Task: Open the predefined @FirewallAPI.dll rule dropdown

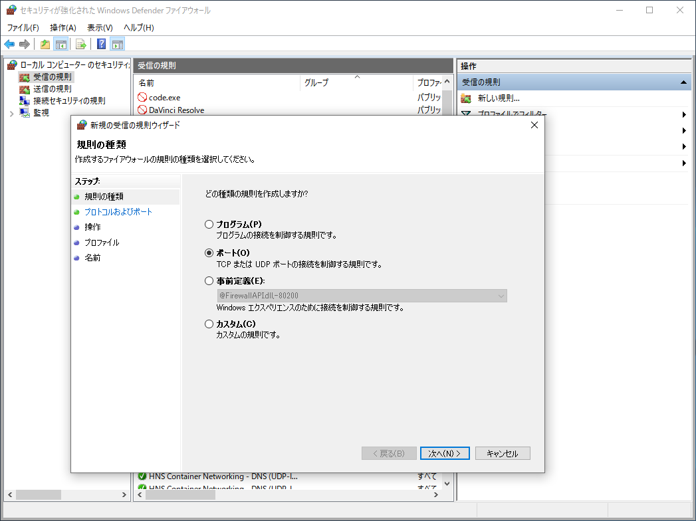Action: 500,296
